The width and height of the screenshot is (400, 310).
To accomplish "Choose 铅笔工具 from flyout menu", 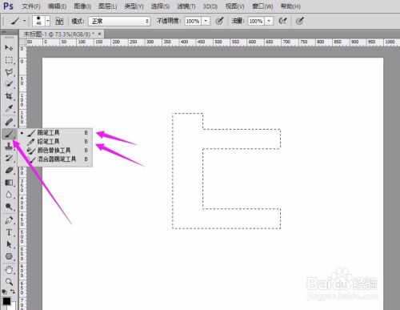I will tap(55, 142).
